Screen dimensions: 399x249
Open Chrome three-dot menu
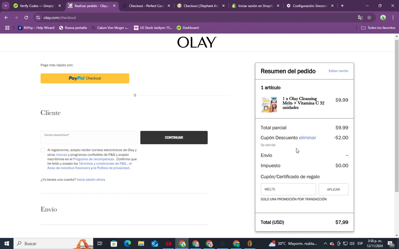(x=393, y=18)
